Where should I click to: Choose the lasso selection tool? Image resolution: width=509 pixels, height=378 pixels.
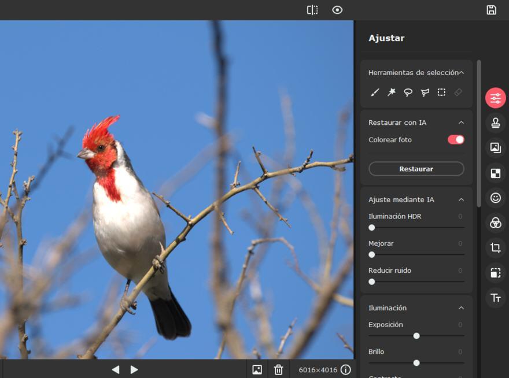click(408, 92)
